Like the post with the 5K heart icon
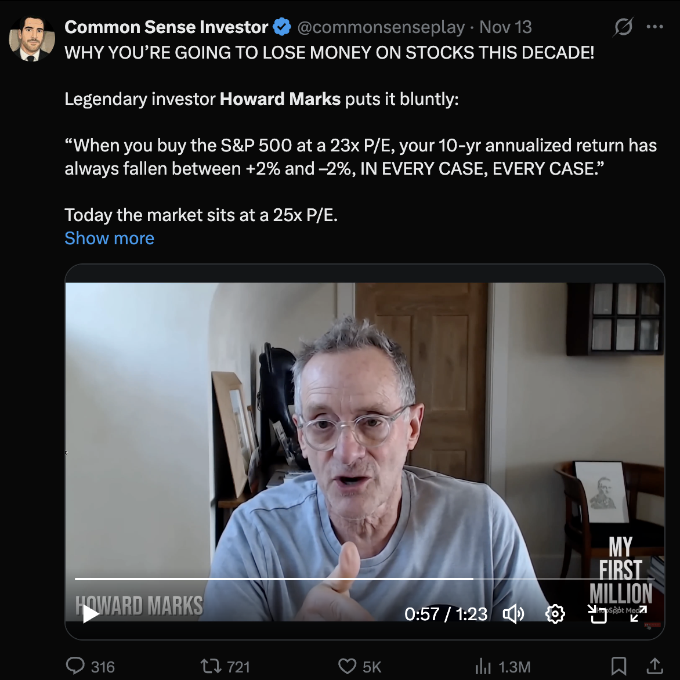680x680 pixels. coord(360,666)
